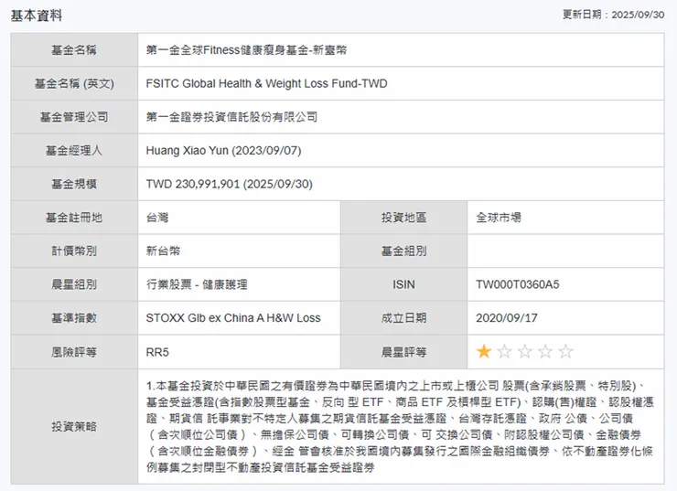The height and width of the screenshot is (491, 677).
Task: Select the 台灣 registration value
Action: [x=157, y=218]
